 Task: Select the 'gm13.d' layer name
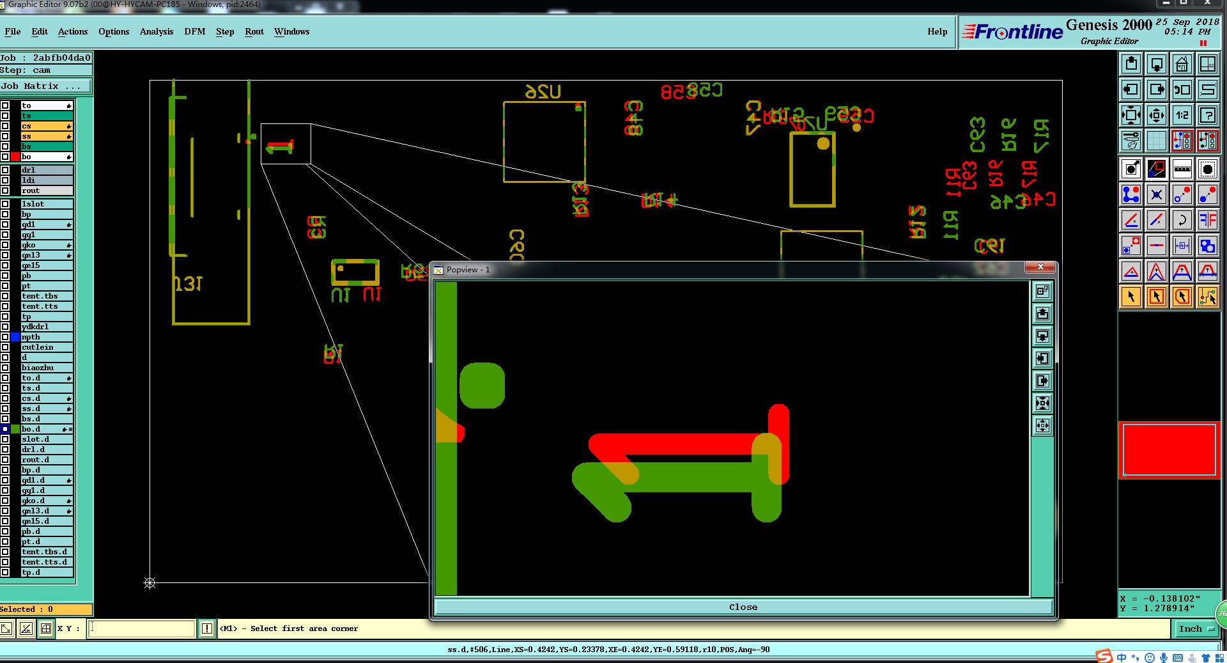(47, 511)
